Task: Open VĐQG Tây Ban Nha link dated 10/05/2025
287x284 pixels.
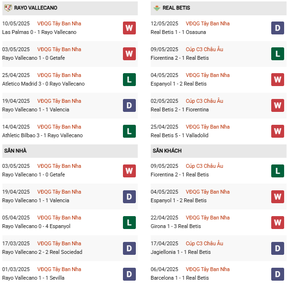Action: (59, 23)
